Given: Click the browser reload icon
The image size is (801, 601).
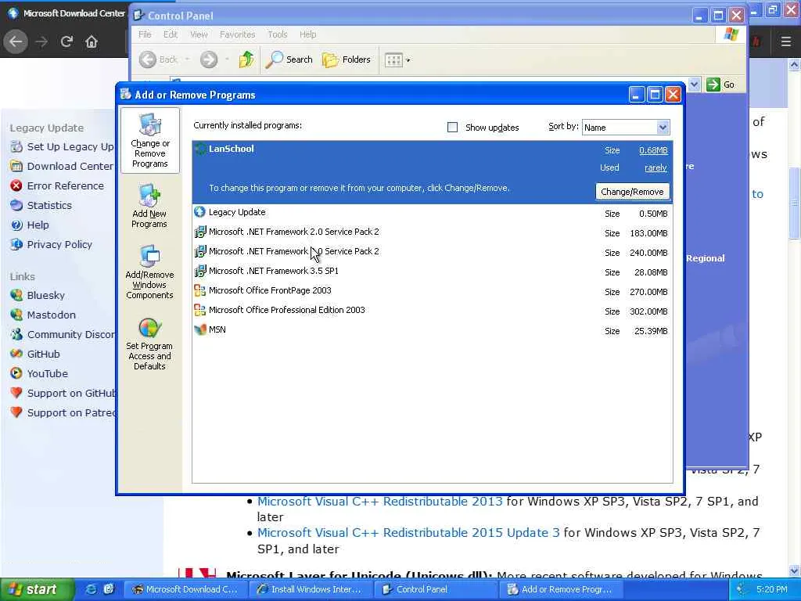Looking at the screenshot, I should tap(66, 41).
